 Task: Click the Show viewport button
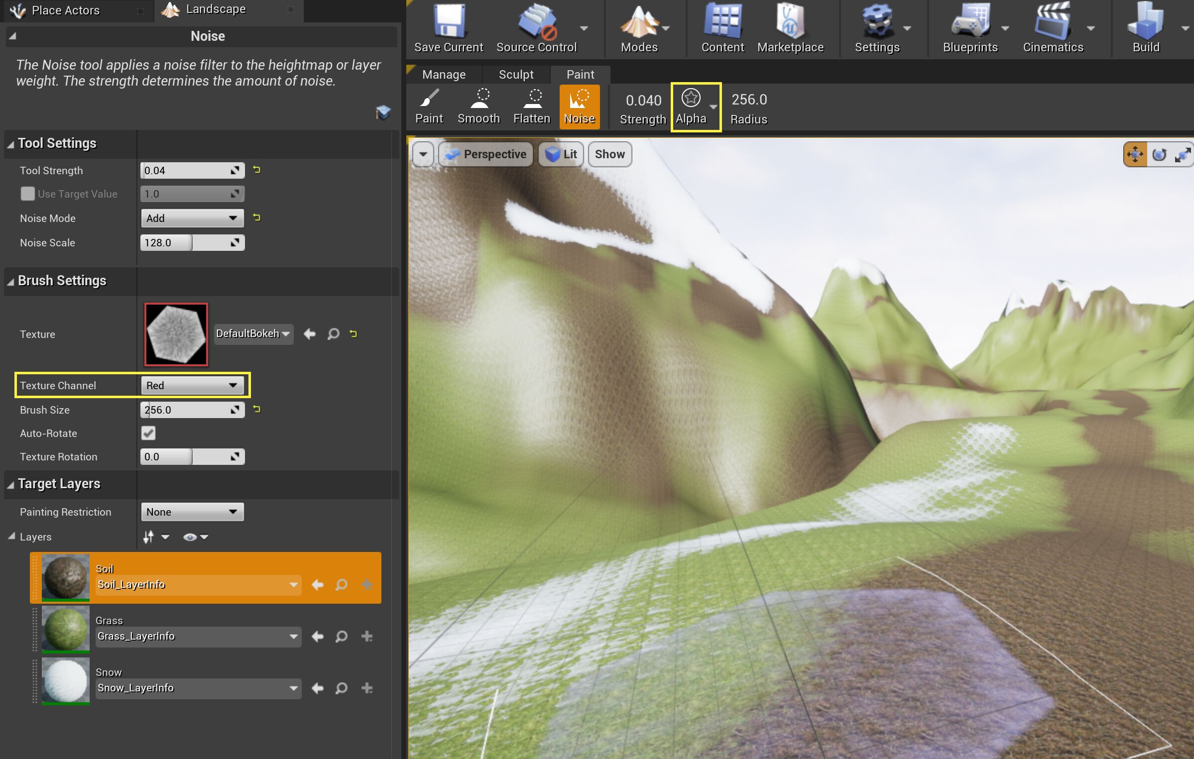pyautogui.click(x=609, y=154)
